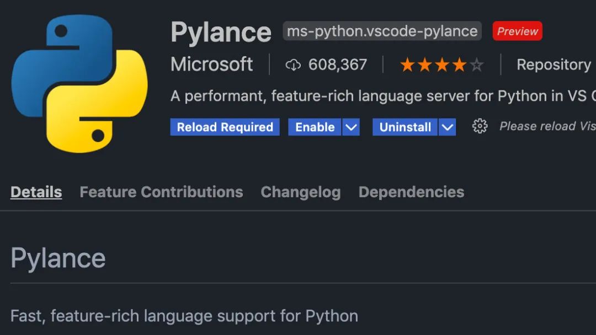Screen dimensions: 596x335
Task: Click the empty fifth rating star
Action: tap(477, 65)
